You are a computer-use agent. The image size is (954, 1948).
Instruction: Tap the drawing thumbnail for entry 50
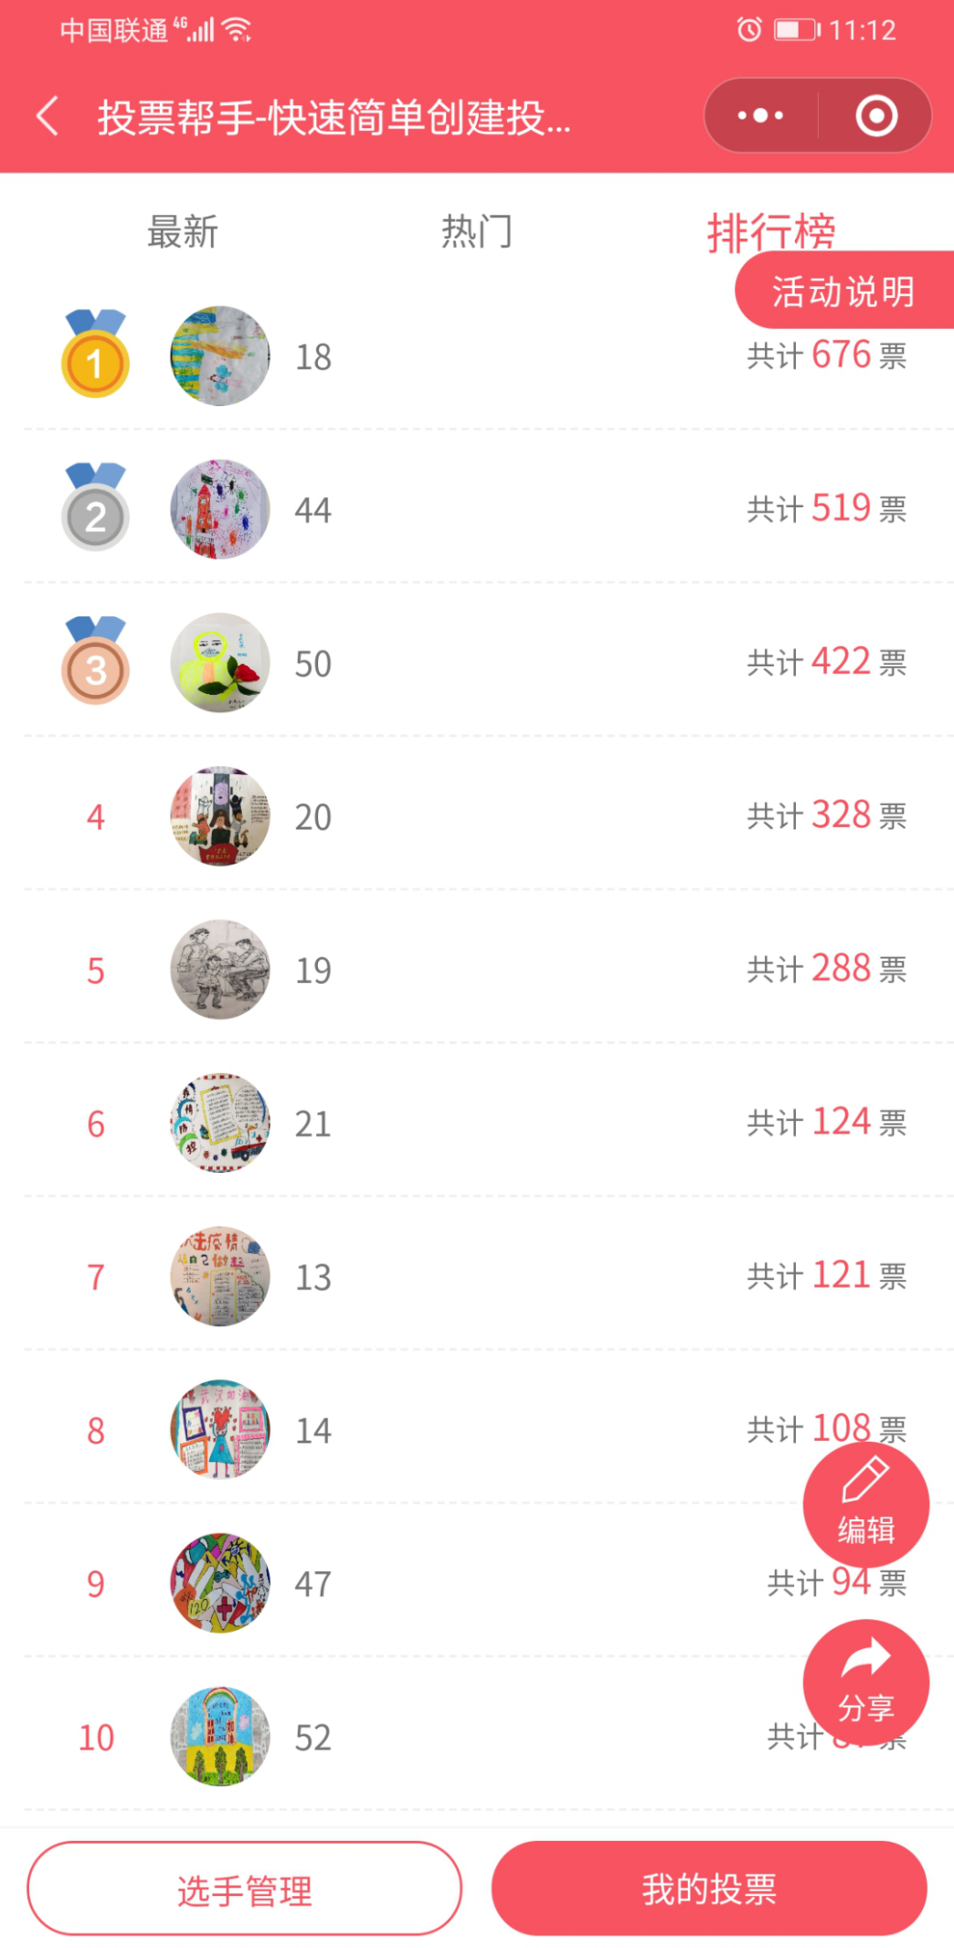tap(220, 663)
